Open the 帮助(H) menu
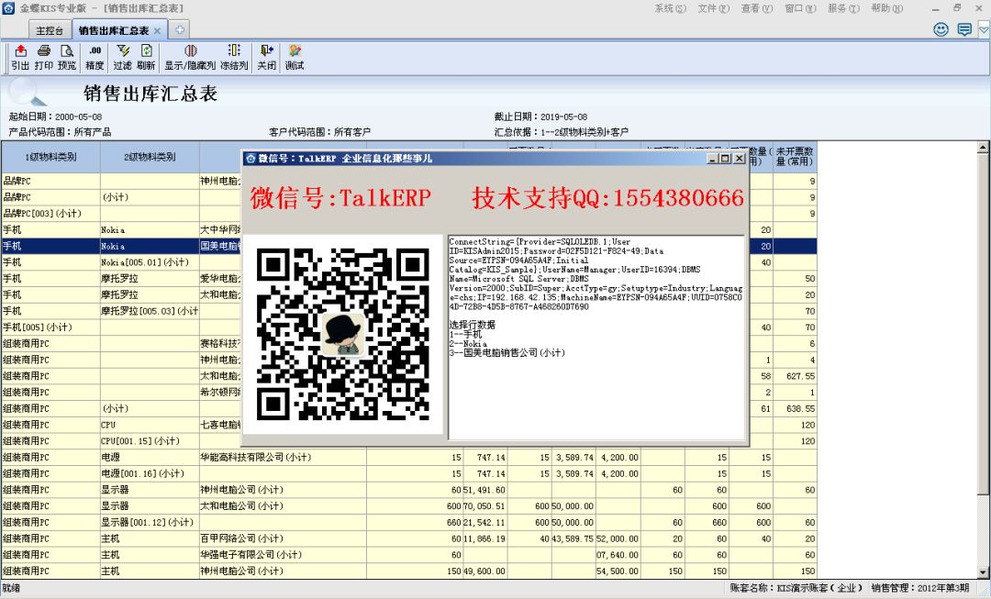Screen dimensions: 991x599 point(887,8)
